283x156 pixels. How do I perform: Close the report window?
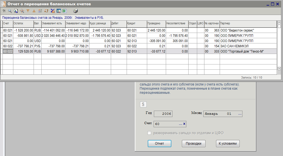click(x=278, y=4)
